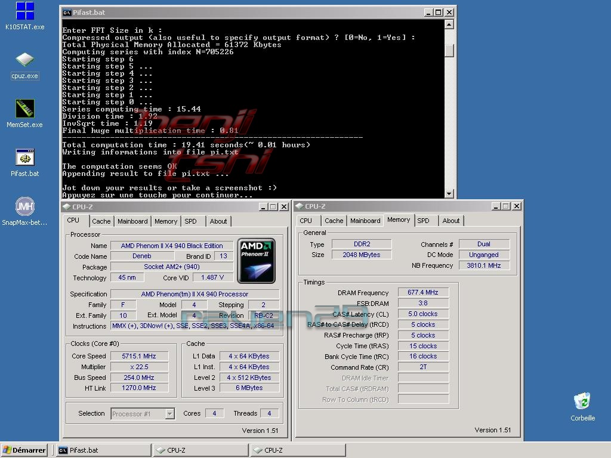Close the Pifast.bat console window
Image resolution: width=611 pixels, height=458 pixels.
tap(449, 13)
